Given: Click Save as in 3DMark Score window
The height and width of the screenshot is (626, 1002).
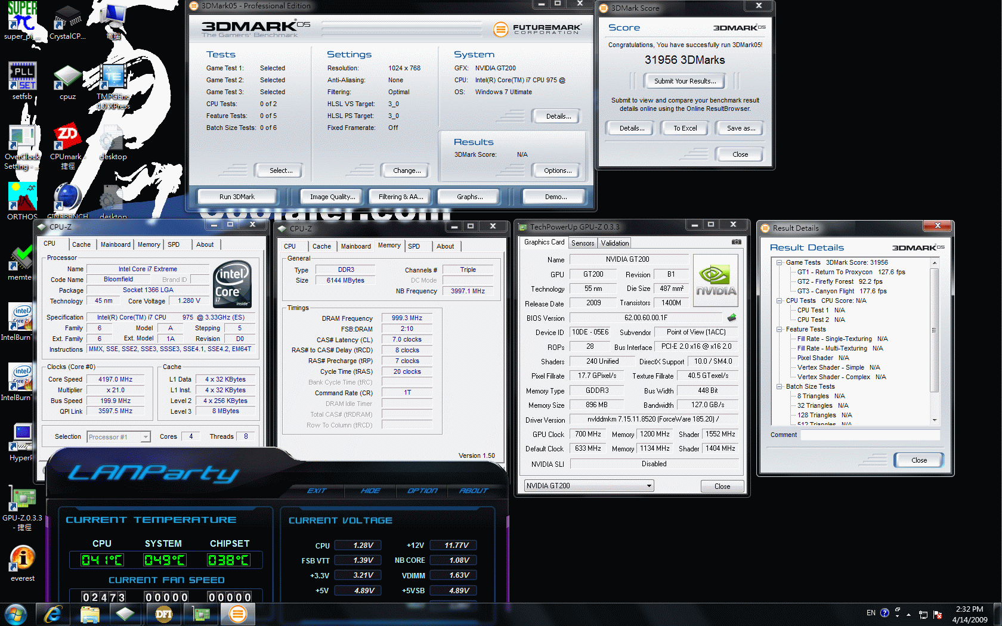Looking at the screenshot, I should pyautogui.click(x=741, y=128).
